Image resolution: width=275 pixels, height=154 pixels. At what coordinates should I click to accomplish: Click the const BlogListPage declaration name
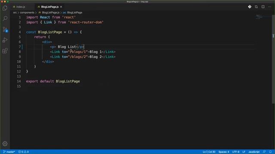click(x=50, y=32)
